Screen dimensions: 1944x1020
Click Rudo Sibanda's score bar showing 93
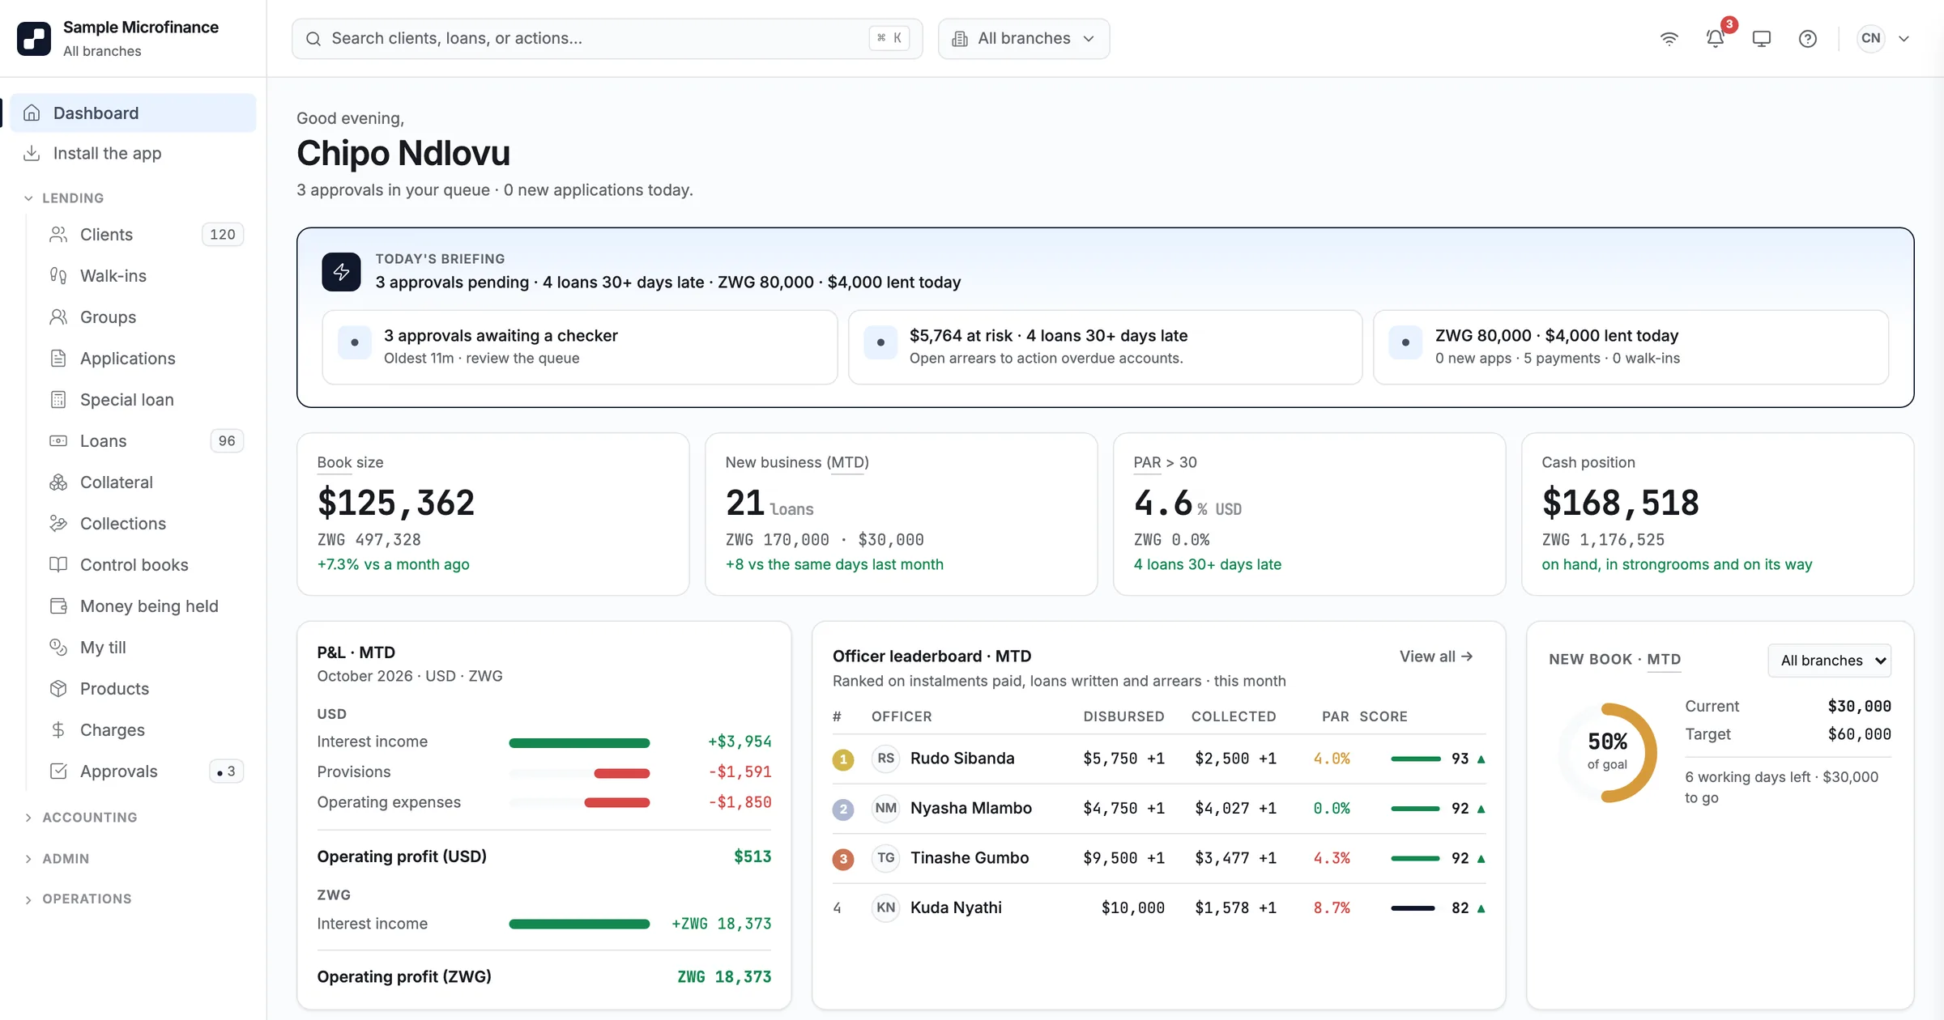(1415, 759)
